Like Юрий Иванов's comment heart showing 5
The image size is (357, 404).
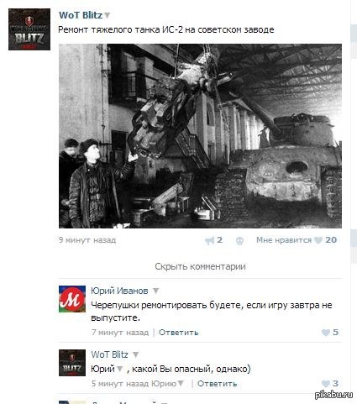326,333
